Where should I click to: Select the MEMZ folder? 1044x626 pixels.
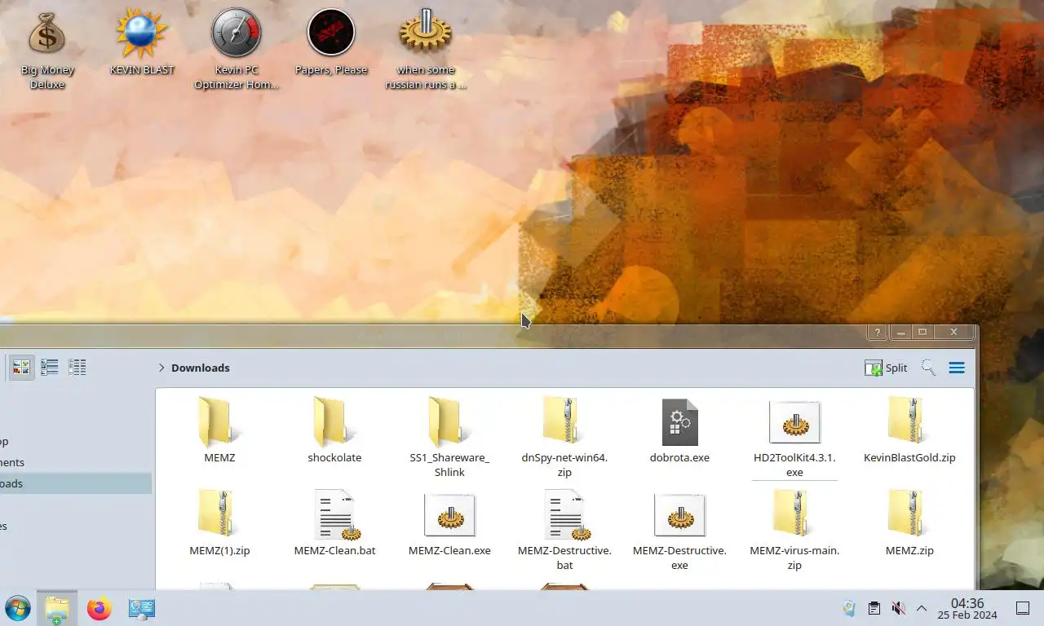pyautogui.click(x=219, y=430)
